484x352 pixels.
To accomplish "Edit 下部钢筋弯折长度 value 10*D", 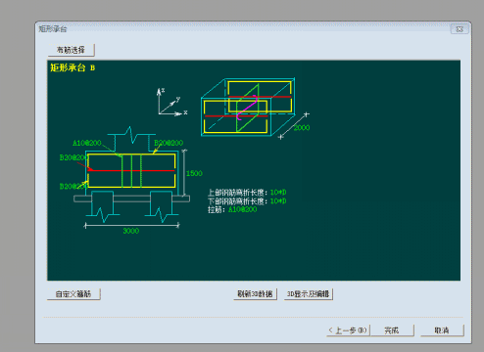I will 278,201.
